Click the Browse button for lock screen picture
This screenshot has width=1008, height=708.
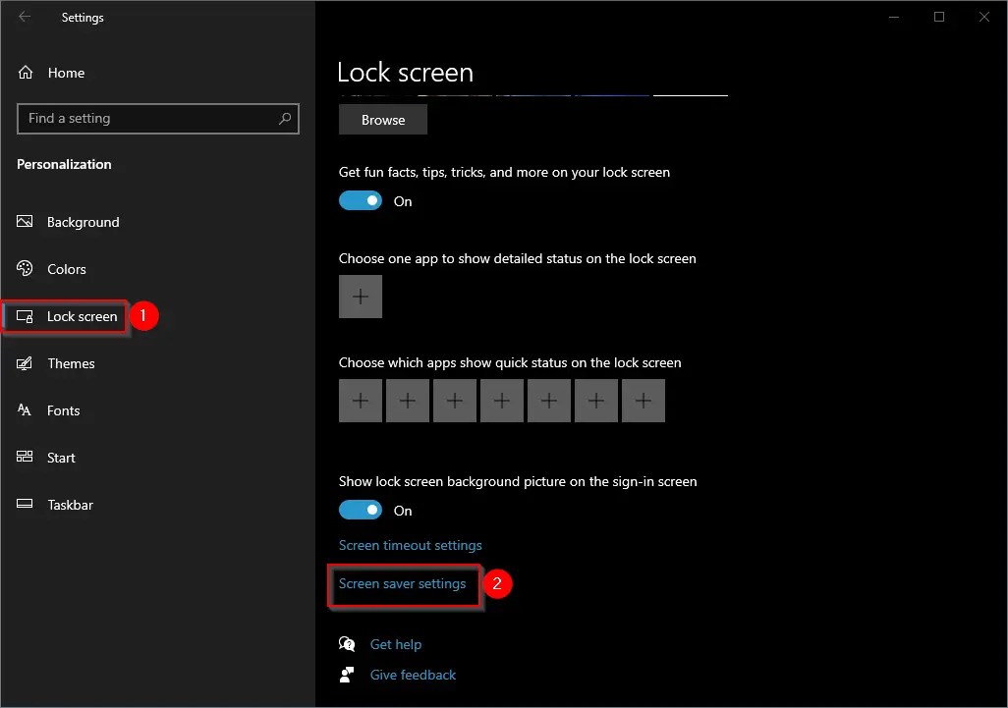(x=382, y=119)
